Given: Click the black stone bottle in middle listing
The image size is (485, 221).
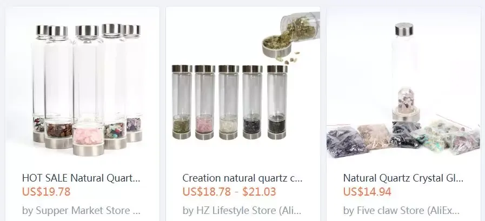Looking at the screenshot, I should tap(253, 102).
